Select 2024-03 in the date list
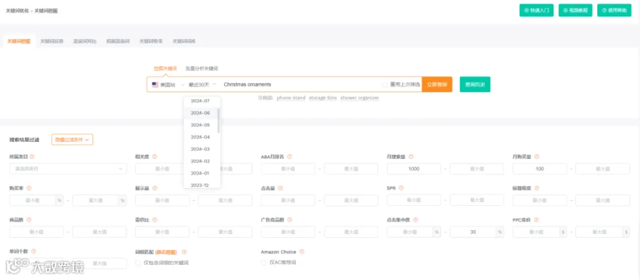The image size is (640, 279). click(x=201, y=149)
